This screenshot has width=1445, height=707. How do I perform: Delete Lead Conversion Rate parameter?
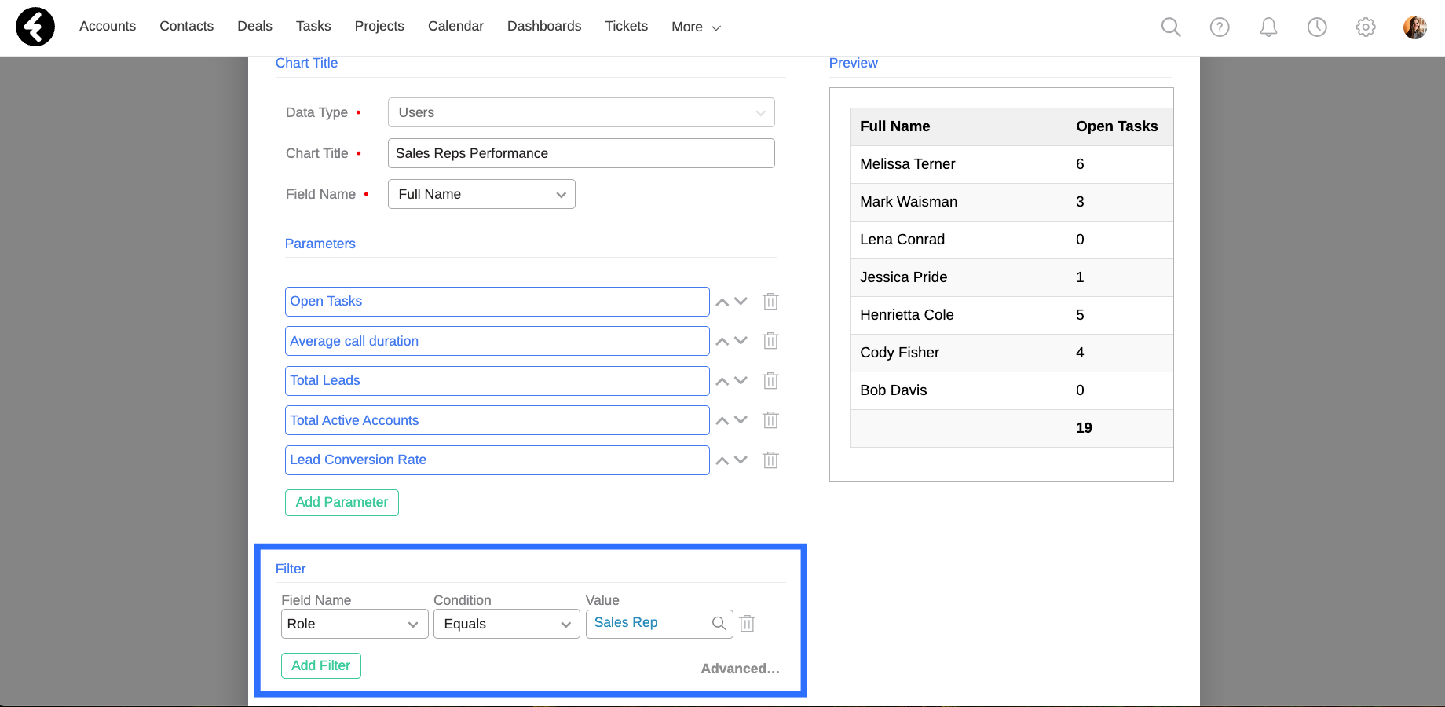point(770,460)
